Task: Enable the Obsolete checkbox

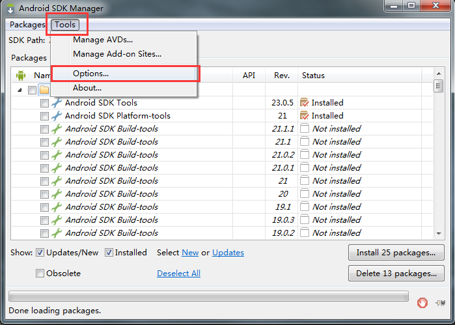Action: pyautogui.click(x=40, y=274)
